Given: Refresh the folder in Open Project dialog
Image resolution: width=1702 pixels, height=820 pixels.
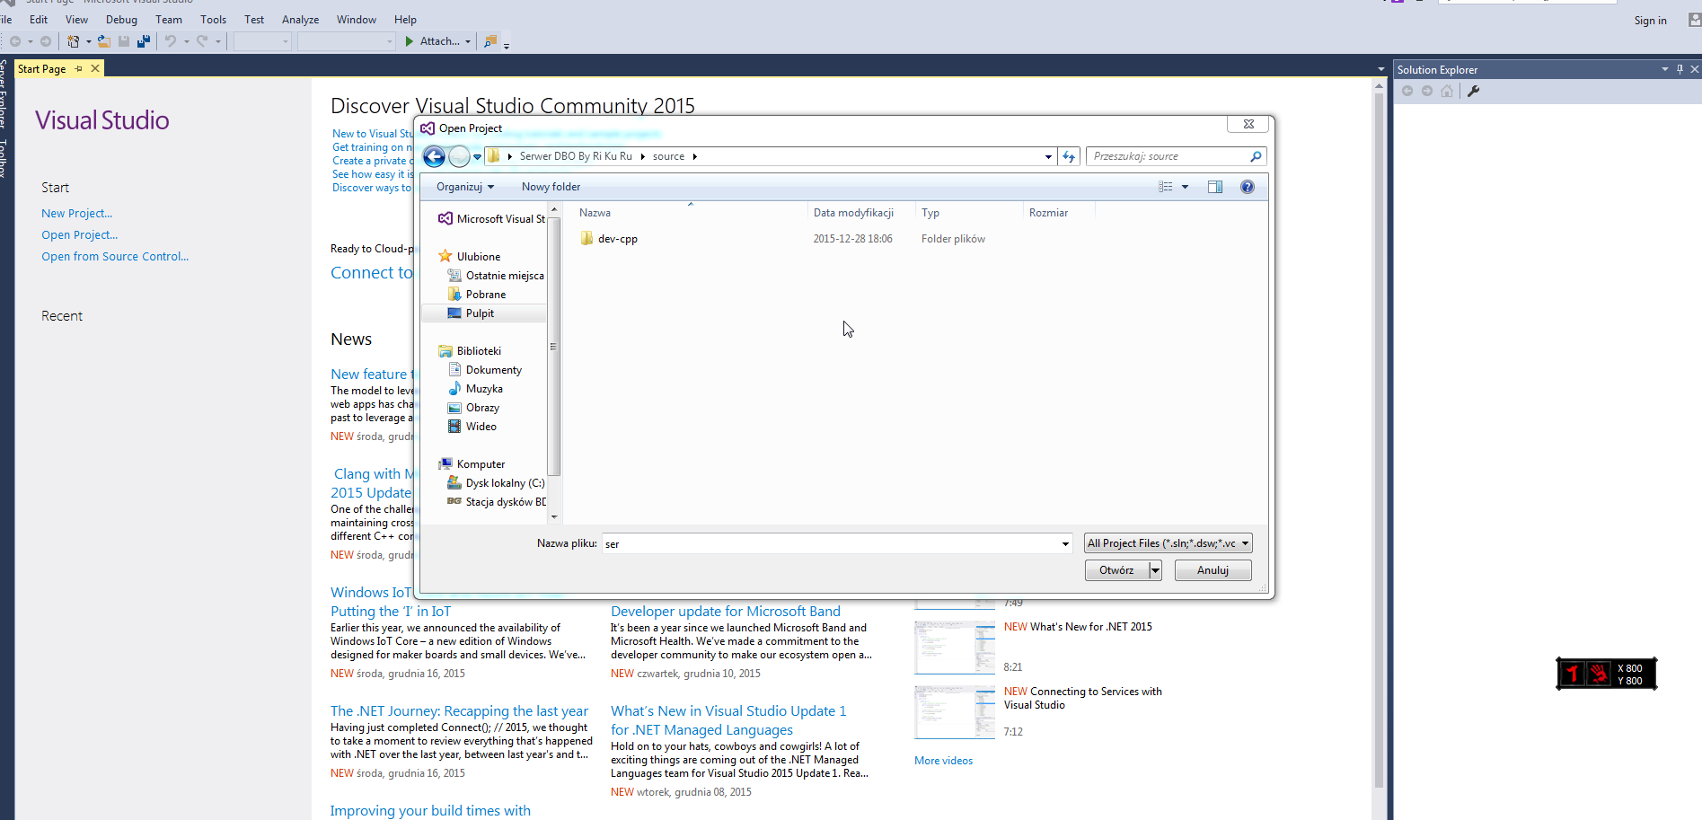Looking at the screenshot, I should point(1069,156).
